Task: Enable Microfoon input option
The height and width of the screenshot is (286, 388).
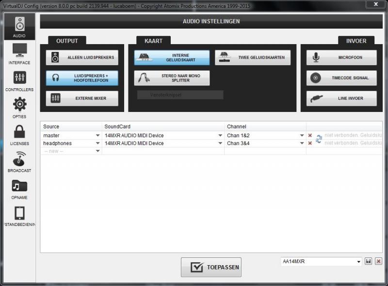Action: click(x=341, y=57)
